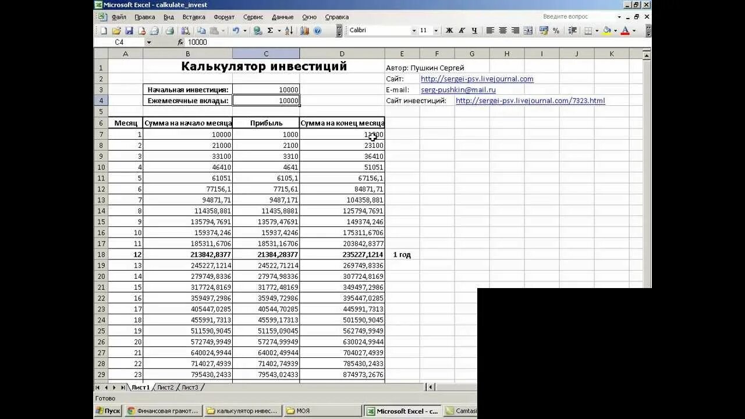Switch to the Лист2 sheet tab
Screen dimensions: 745x419
pos(165,387)
